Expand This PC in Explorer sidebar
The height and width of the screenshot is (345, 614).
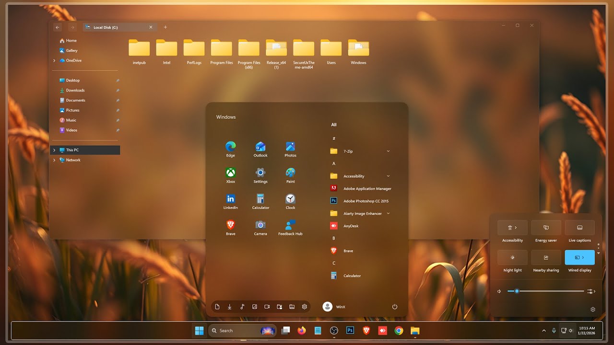coord(54,150)
